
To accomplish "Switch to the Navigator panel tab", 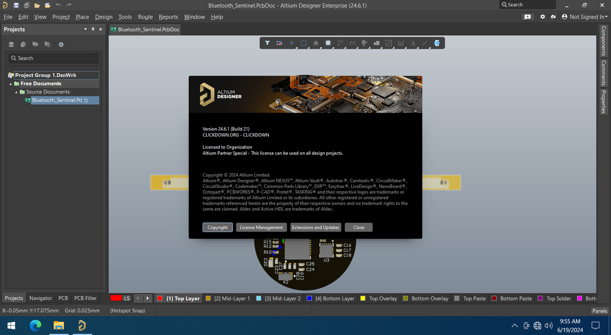I will 41,298.
